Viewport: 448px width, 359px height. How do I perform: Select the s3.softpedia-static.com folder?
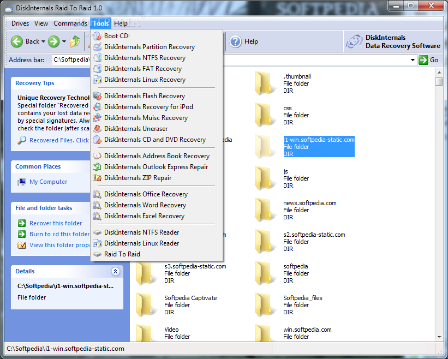tap(181, 273)
